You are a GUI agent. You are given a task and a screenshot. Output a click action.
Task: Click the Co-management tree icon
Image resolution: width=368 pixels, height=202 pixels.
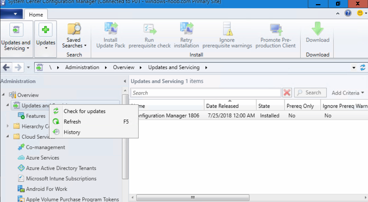[21, 147]
